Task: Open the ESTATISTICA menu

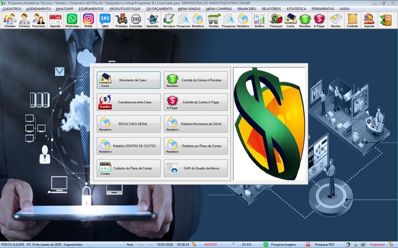Action: coord(296,9)
